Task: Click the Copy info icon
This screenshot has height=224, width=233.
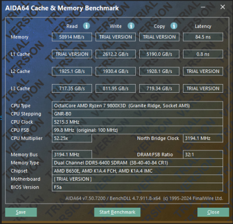Action: (x=174, y=26)
